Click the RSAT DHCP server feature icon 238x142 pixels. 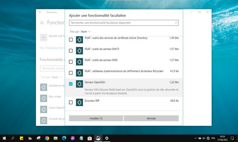tap(79, 51)
